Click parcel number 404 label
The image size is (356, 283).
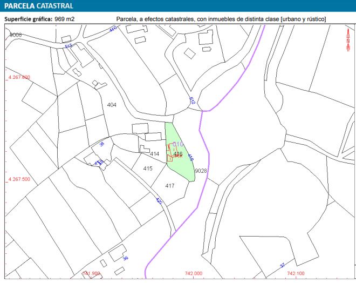point(112,104)
